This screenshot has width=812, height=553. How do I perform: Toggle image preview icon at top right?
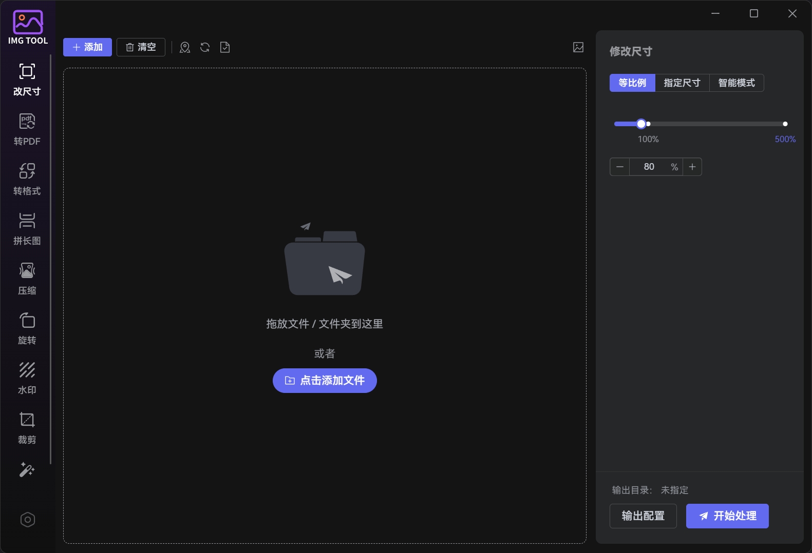(x=578, y=47)
